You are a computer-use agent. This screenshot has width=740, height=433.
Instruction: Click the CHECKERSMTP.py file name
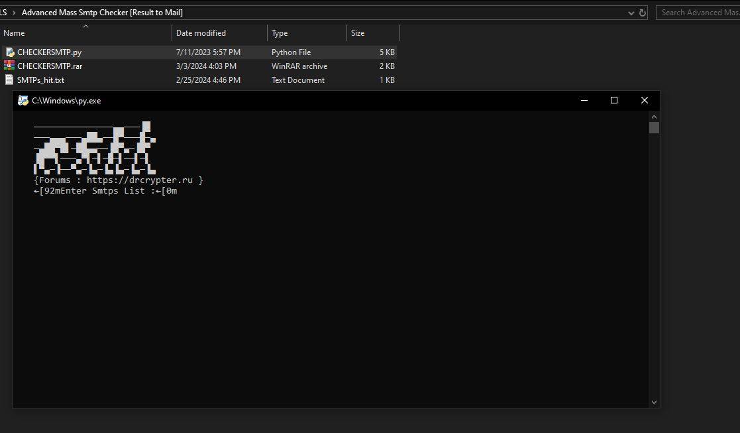click(x=50, y=52)
